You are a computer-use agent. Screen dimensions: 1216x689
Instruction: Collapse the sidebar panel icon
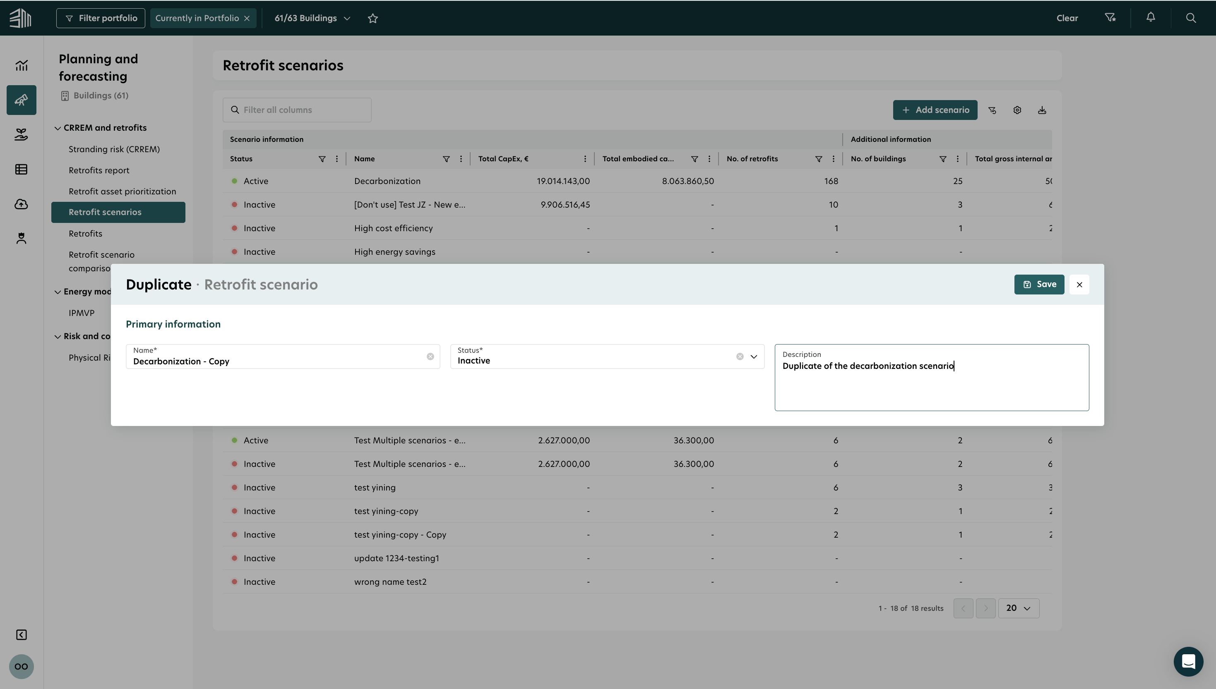coord(21,634)
